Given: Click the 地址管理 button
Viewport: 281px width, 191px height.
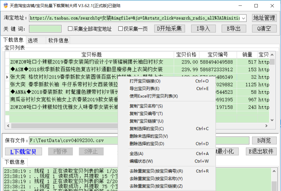Looking at the screenshot, I should tap(264, 18).
